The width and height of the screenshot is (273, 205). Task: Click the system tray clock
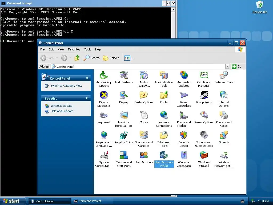click(263, 201)
